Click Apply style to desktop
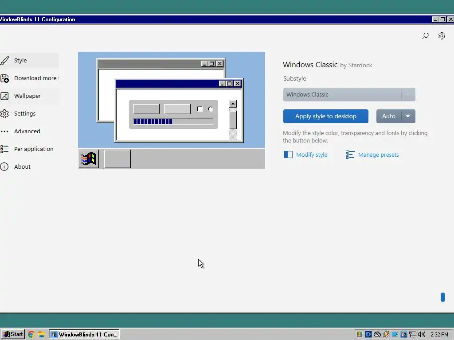454x340 pixels. pos(326,116)
